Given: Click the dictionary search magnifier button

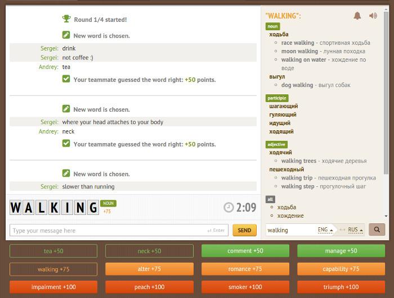Looking at the screenshot, I should click(377, 230).
